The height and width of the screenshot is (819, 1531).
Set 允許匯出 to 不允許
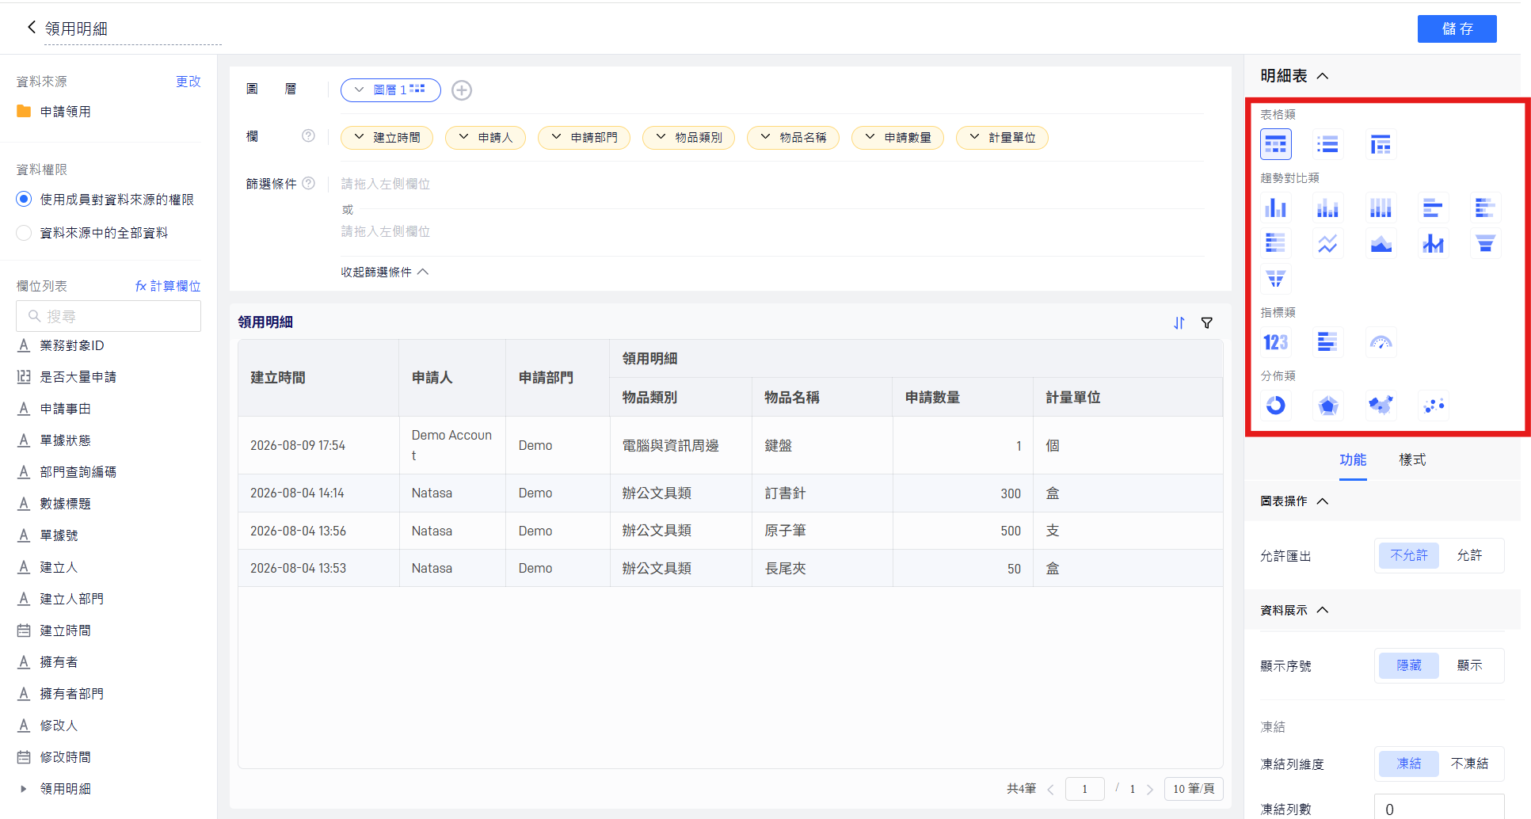click(x=1408, y=556)
